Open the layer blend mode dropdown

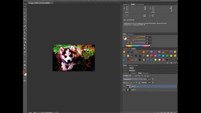133,79
